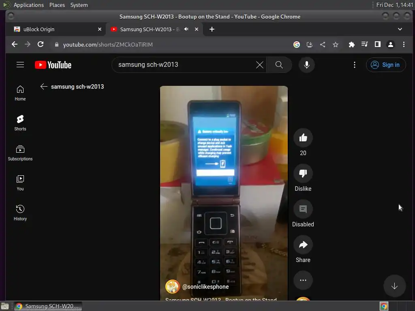Click show desktop icon in taskbar
The width and height of the screenshot is (415, 311).
click(x=4, y=306)
